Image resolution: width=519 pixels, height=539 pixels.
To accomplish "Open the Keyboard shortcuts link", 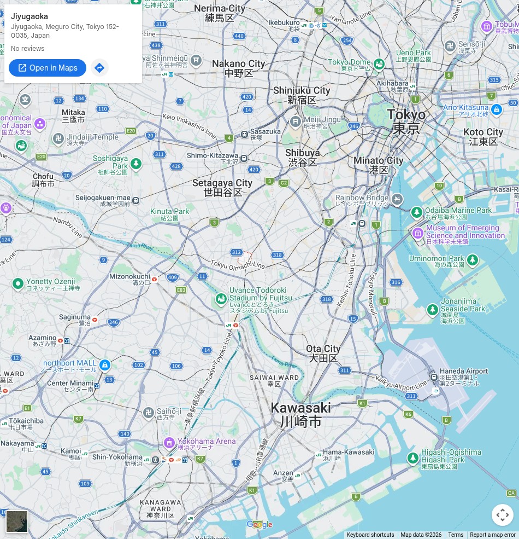I will click(370, 535).
